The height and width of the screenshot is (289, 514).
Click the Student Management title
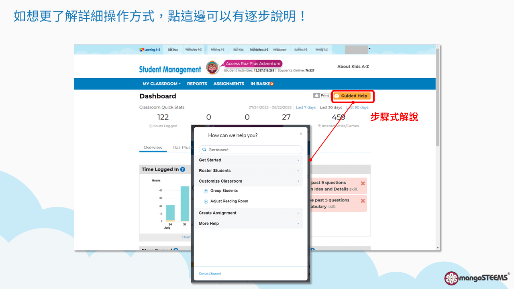click(170, 69)
